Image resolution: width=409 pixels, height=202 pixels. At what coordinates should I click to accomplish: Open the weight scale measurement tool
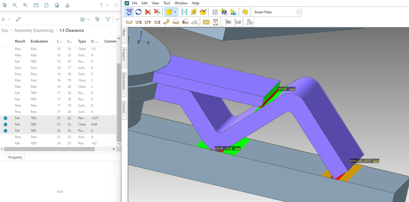coord(215,22)
